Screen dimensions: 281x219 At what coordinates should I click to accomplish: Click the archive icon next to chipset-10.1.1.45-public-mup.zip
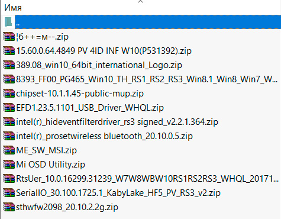tap(9, 94)
